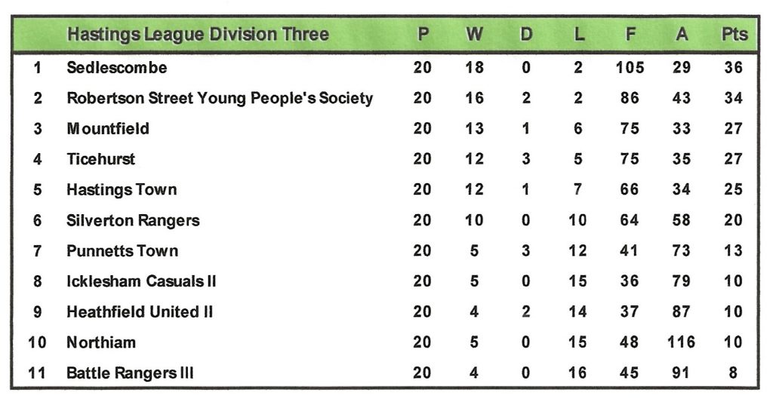The width and height of the screenshot is (773, 402).
Task: Click the F column header
Action: tap(630, 35)
